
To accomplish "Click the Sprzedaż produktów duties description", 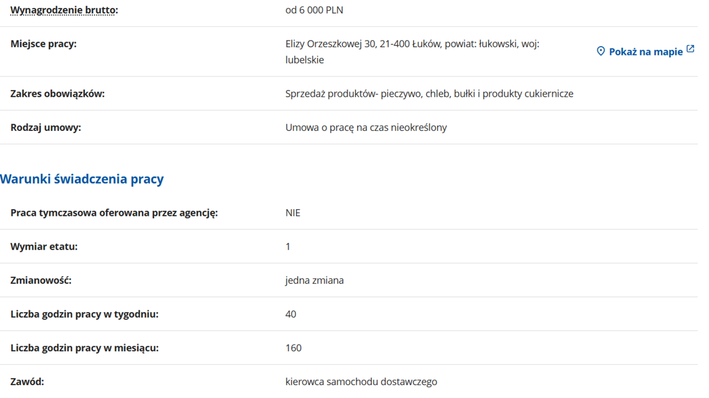I will tap(429, 94).
